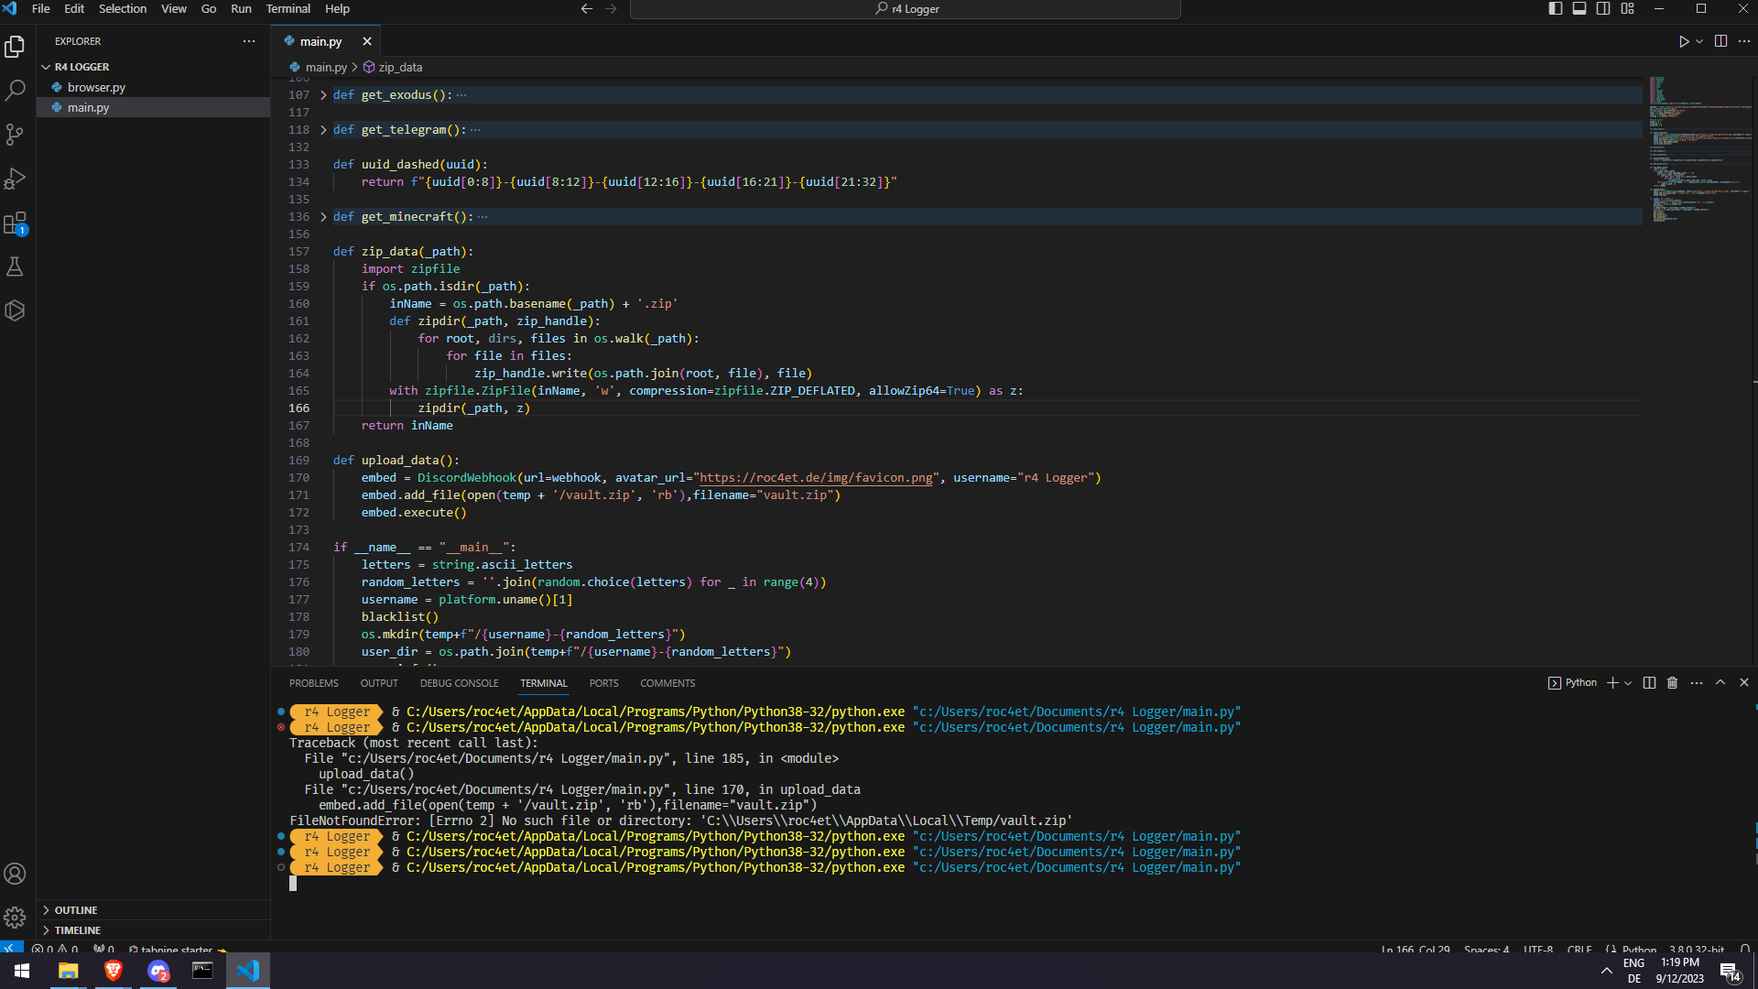The height and width of the screenshot is (989, 1758).
Task: Open the roc4et.de favicon URL link
Action: click(x=816, y=478)
